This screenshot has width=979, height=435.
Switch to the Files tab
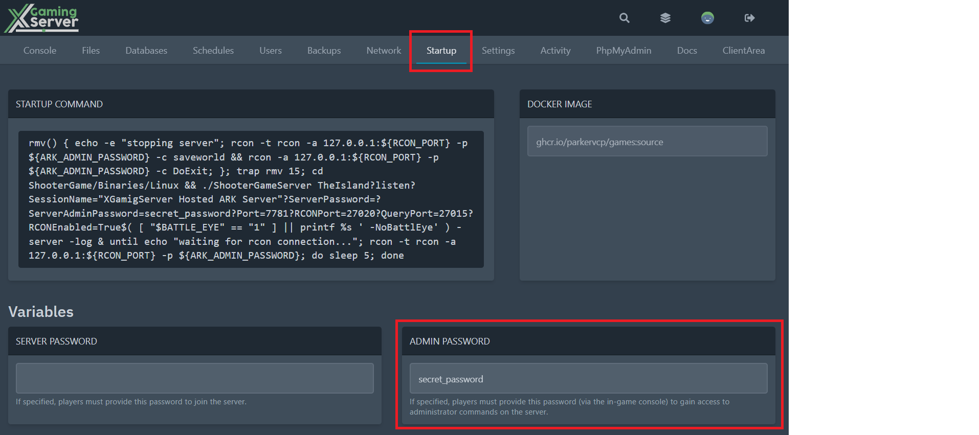point(91,51)
